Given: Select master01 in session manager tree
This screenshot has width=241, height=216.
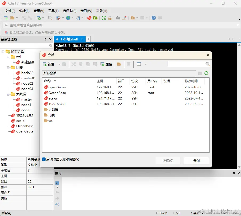Looking at the screenshot, I should click(x=28, y=78).
